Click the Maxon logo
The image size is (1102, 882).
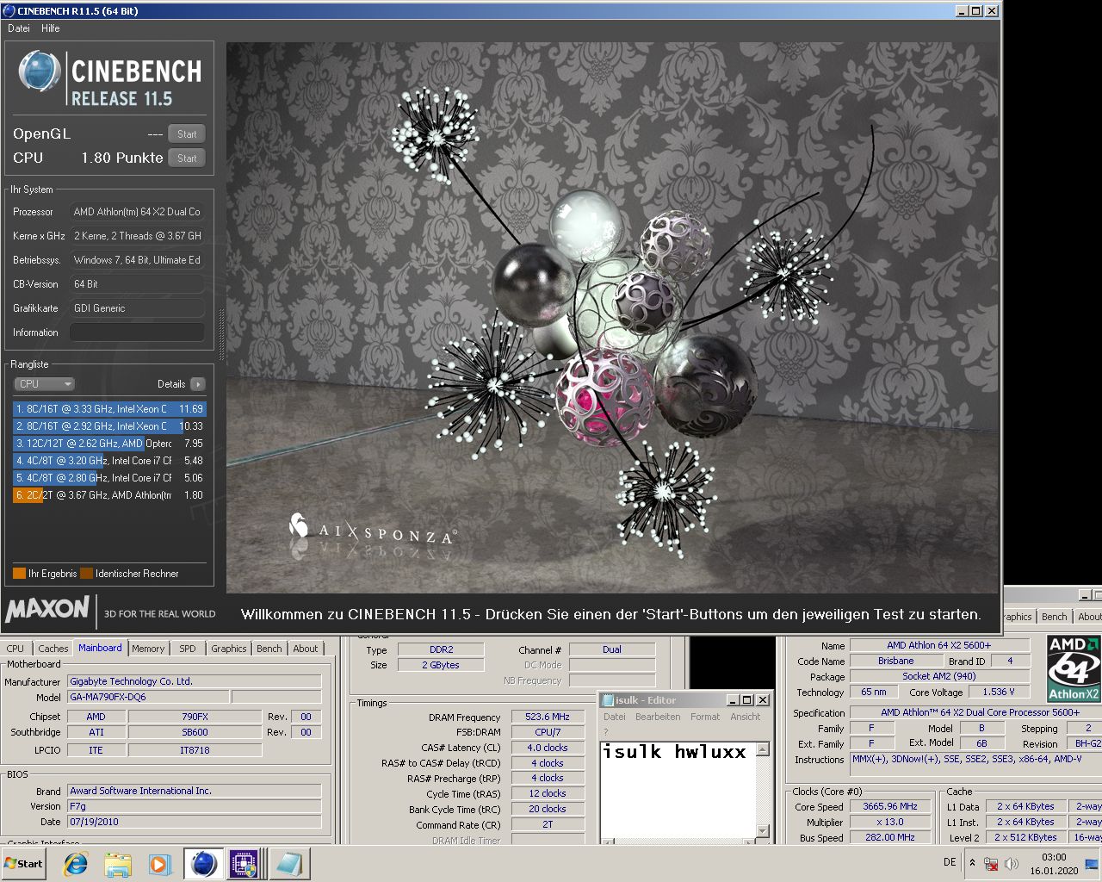click(x=47, y=610)
